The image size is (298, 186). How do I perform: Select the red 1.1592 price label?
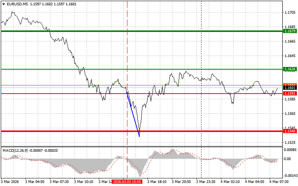tap(288, 93)
